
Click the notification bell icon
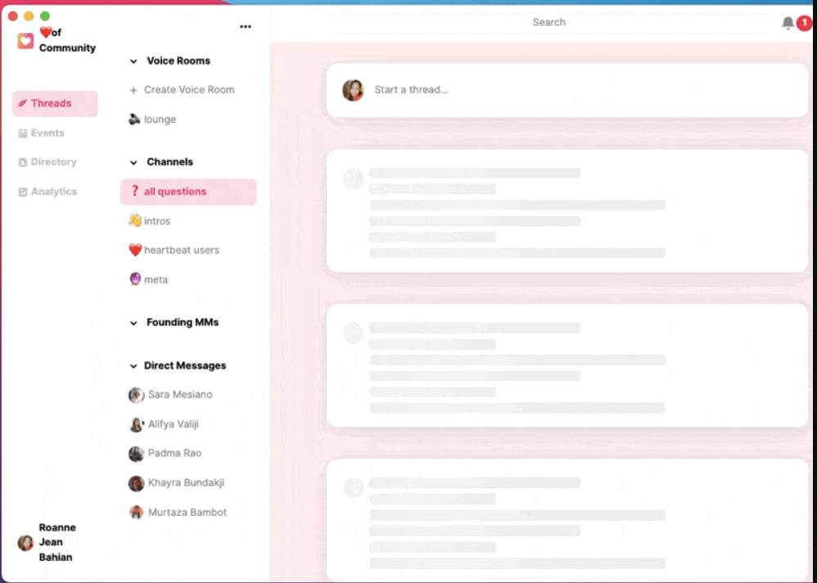click(x=788, y=23)
